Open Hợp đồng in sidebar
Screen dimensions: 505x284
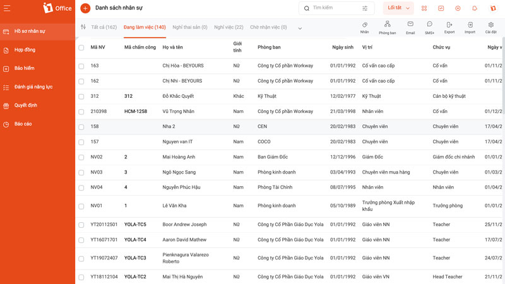click(37, 50)
